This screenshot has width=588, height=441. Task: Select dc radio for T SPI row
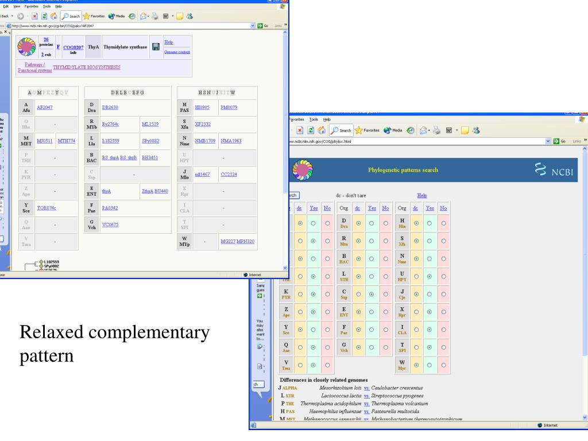pyautogui.click(x=416, y=347)
